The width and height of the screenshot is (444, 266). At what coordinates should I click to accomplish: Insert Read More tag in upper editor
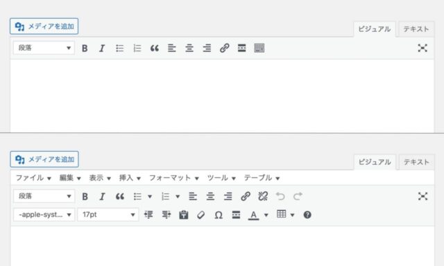coord(242,48)
